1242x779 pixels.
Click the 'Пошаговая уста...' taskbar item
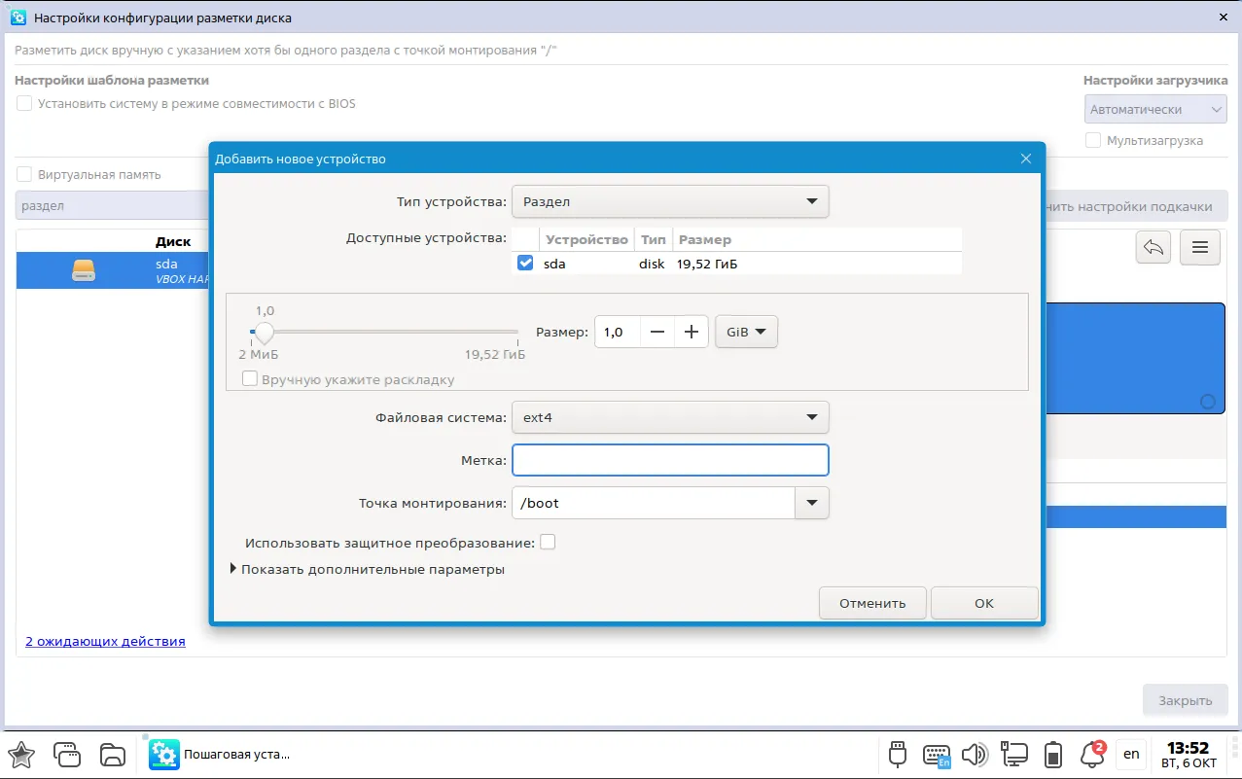tap(220, 754)
